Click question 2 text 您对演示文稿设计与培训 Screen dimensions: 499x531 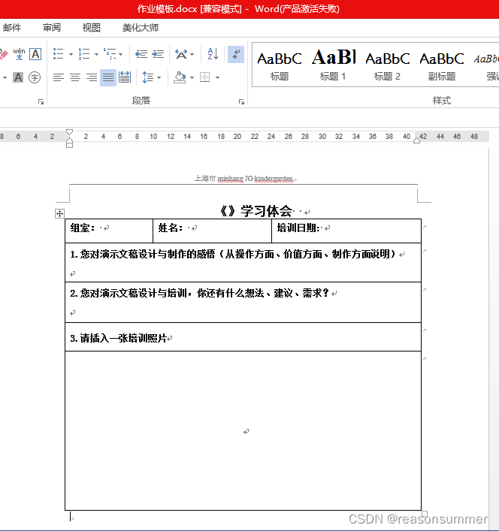tap(134, 293)
